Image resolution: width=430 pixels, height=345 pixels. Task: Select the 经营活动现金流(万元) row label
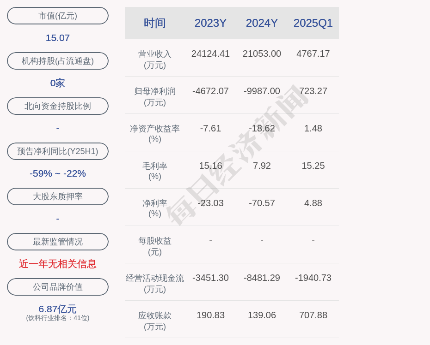tap(155, 284)
